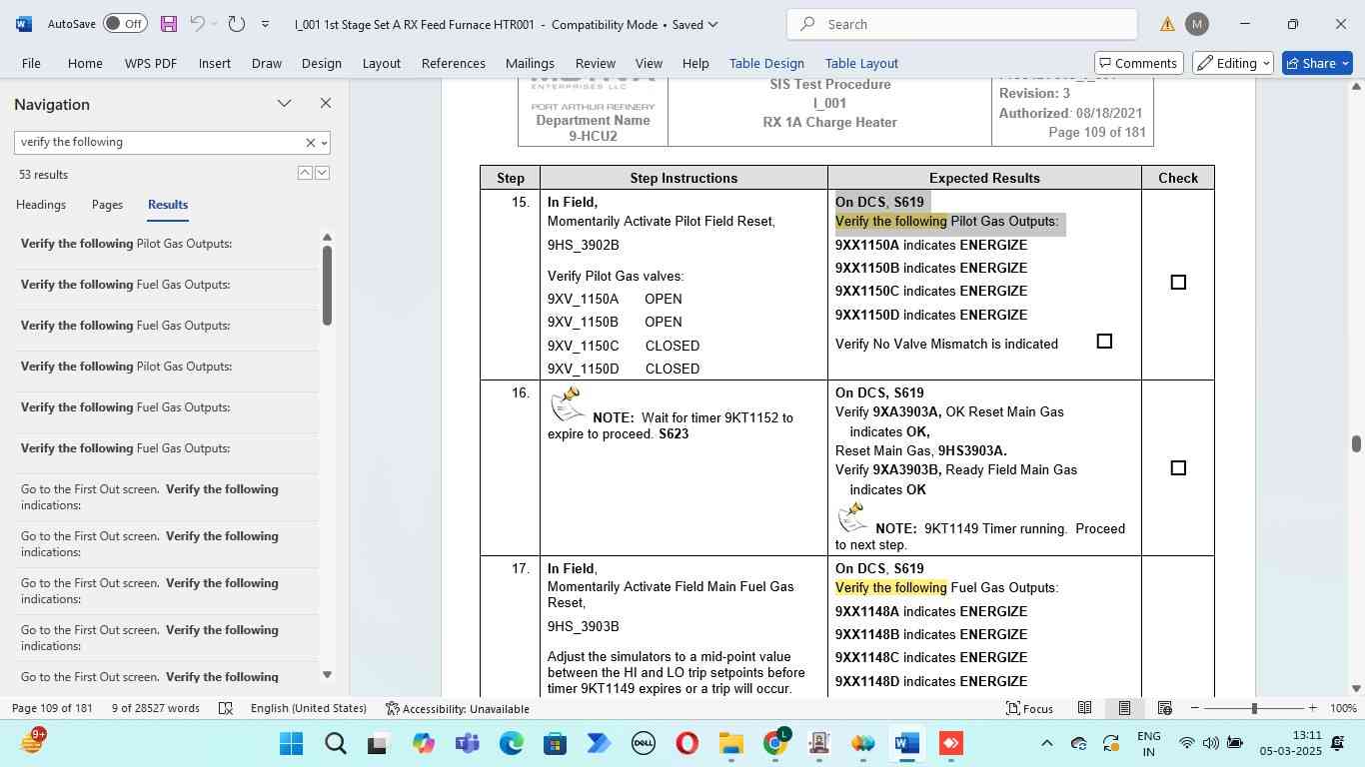Check the No Valve Mismatch checkbox
Image resolution: width=1365 pixels, height=767 pixels.
(x=1104, y=342)
